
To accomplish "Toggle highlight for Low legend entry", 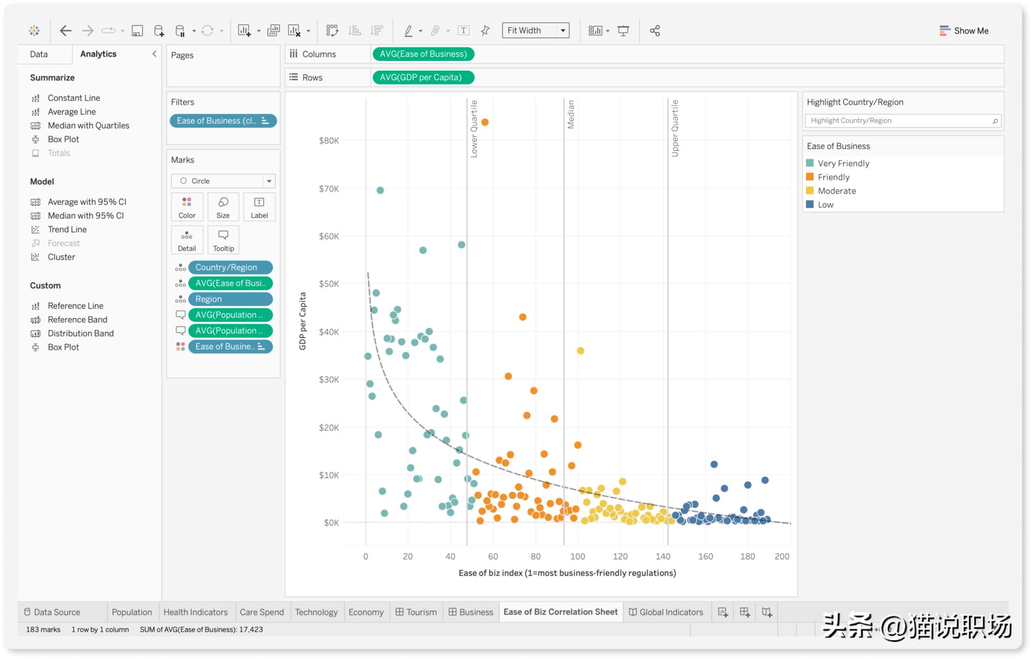I will pos(825,204).
